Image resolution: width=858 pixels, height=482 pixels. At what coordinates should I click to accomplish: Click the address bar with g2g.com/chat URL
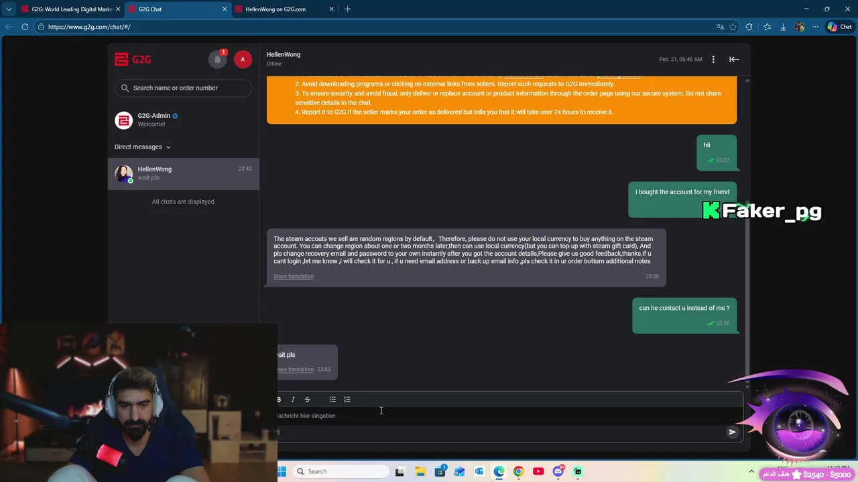pos(375,27)
